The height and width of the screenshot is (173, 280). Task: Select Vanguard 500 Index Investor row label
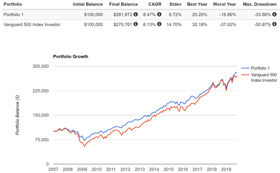(32, 24)
